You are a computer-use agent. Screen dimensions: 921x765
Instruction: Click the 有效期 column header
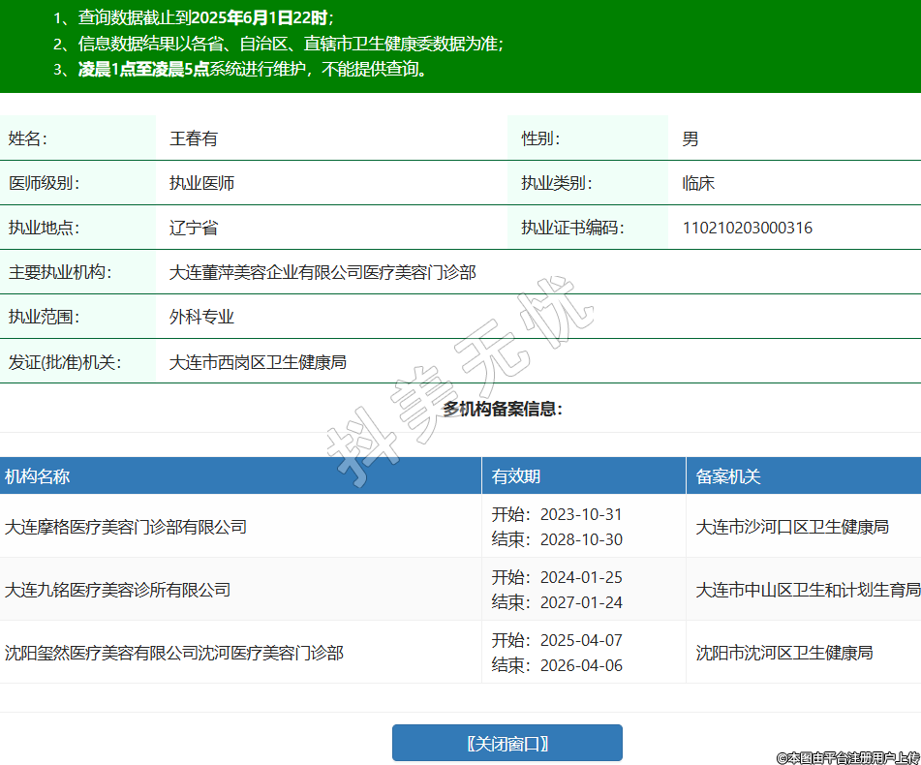516,476
